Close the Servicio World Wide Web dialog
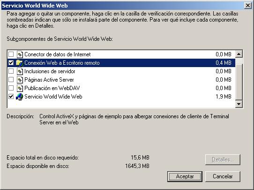Viewport: 254px width, 190px height. (x=248, y=6)
